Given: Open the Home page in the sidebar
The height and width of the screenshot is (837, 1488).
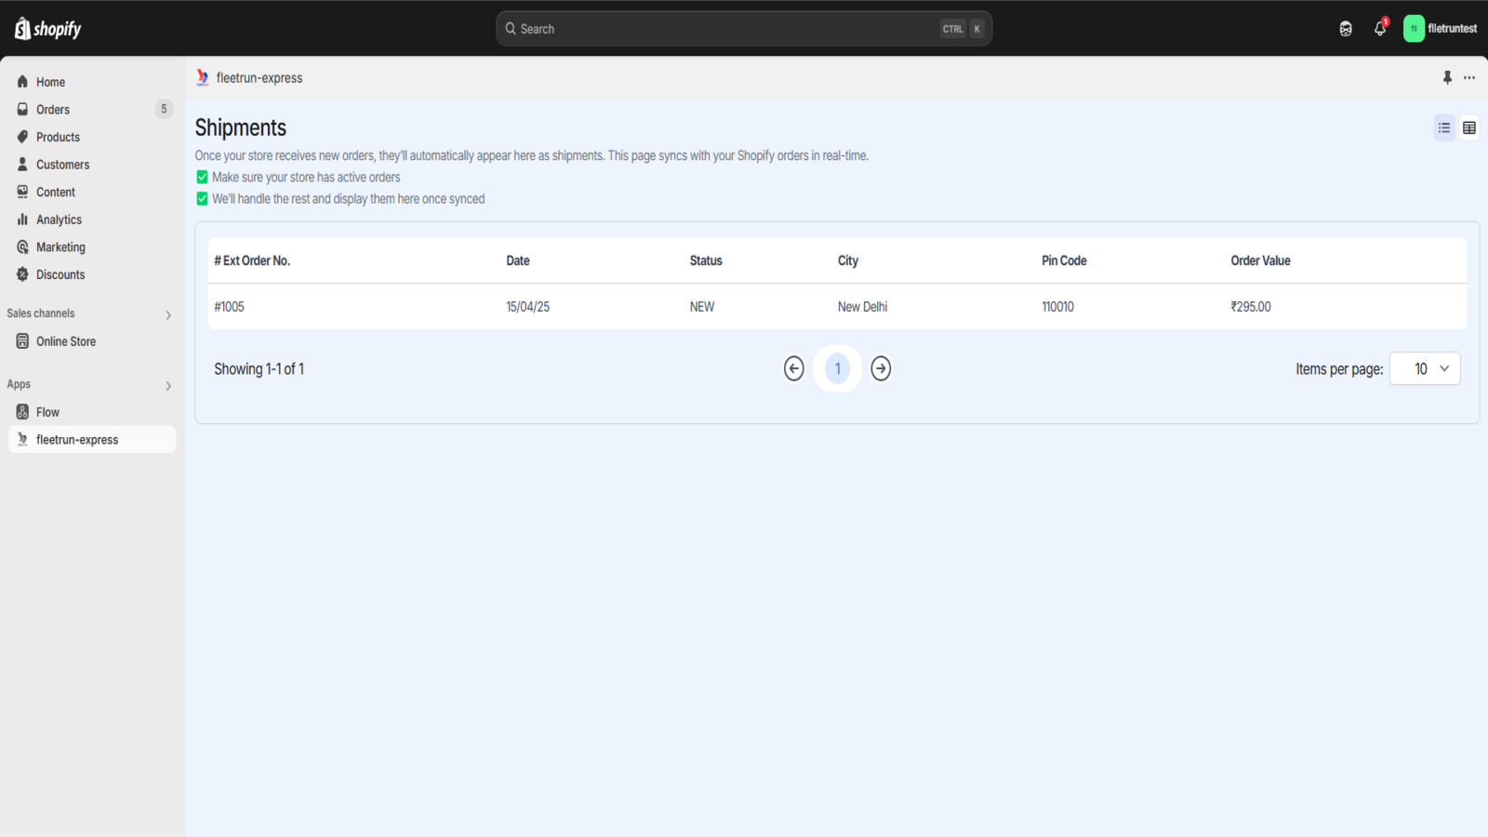Looking at the screenshot, I should [x=50, y=82].
